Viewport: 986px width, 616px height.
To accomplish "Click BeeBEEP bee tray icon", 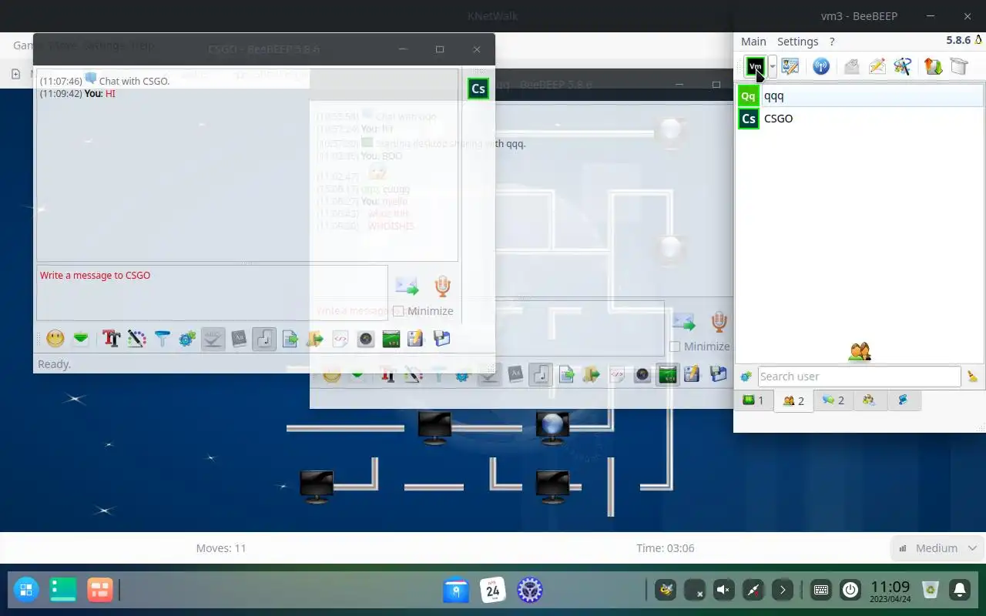I will coord(666,590).
